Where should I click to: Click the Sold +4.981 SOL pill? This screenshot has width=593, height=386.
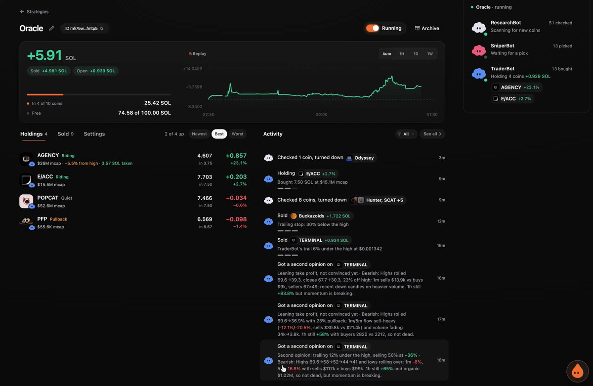pyautogui.click(x=48, y=71)
